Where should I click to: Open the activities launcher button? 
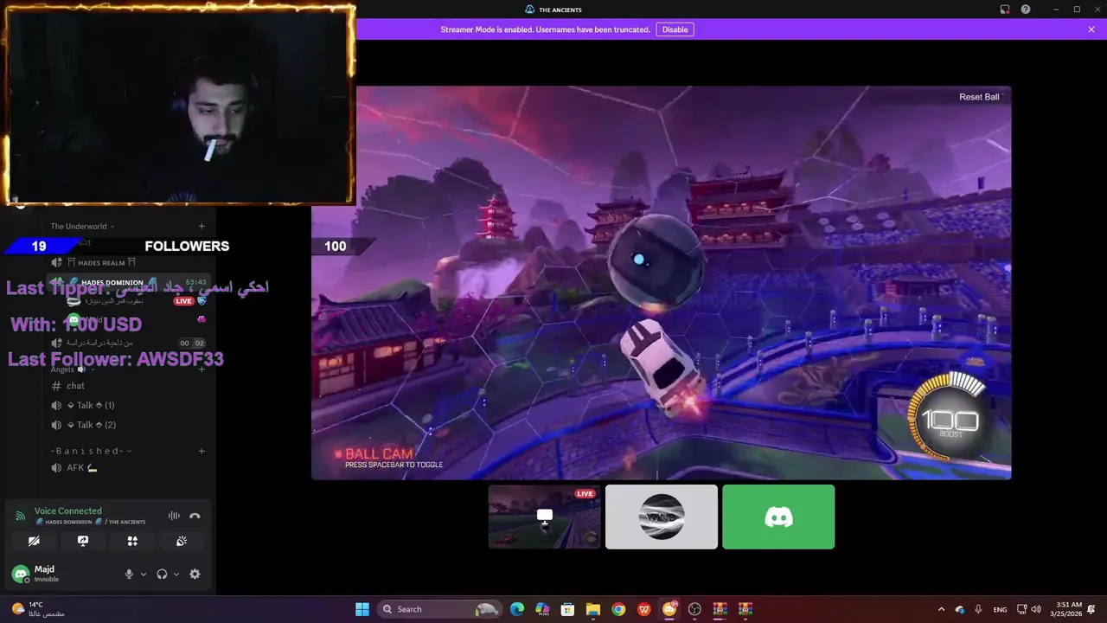(132, 541)
